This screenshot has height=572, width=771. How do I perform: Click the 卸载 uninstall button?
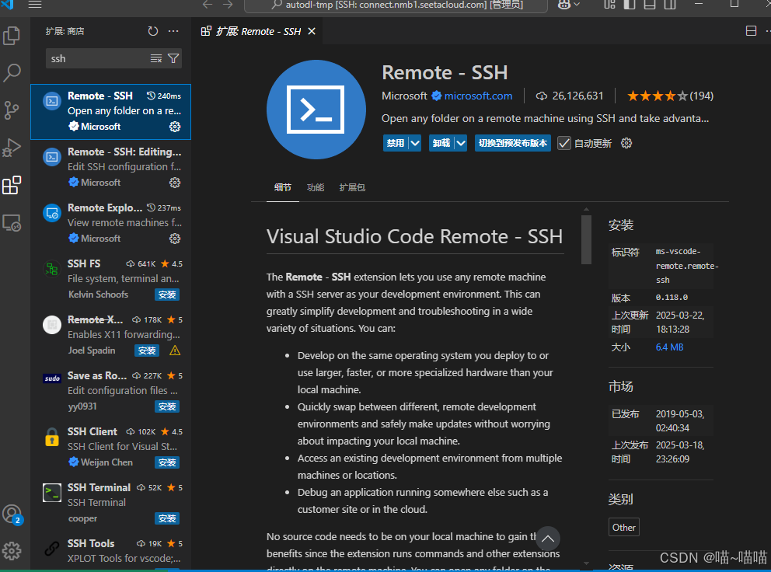(441, 143)
